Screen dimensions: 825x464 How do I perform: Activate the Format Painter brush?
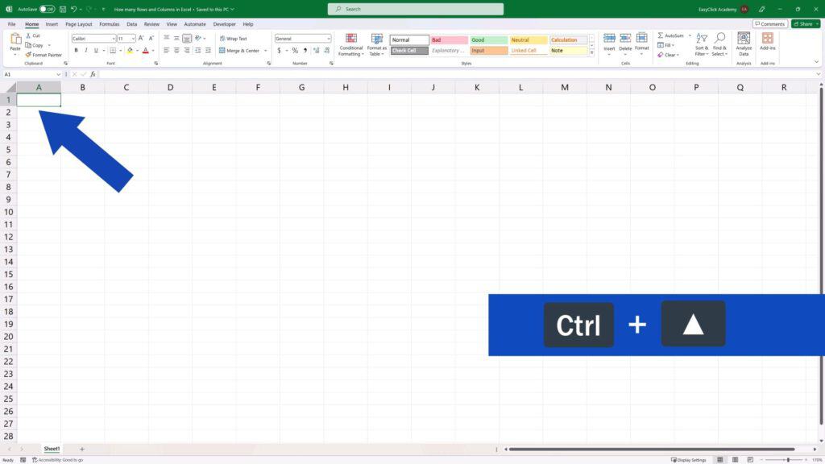coord(28,55)
